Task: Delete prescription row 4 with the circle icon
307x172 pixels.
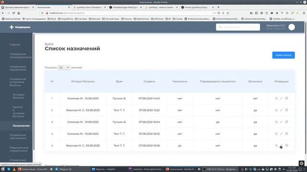Action: [x=287, y=134]
